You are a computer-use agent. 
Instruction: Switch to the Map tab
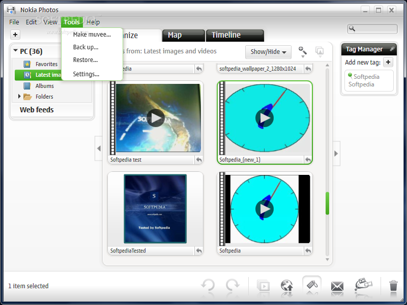pyautogui.click(x=184, y=35)
